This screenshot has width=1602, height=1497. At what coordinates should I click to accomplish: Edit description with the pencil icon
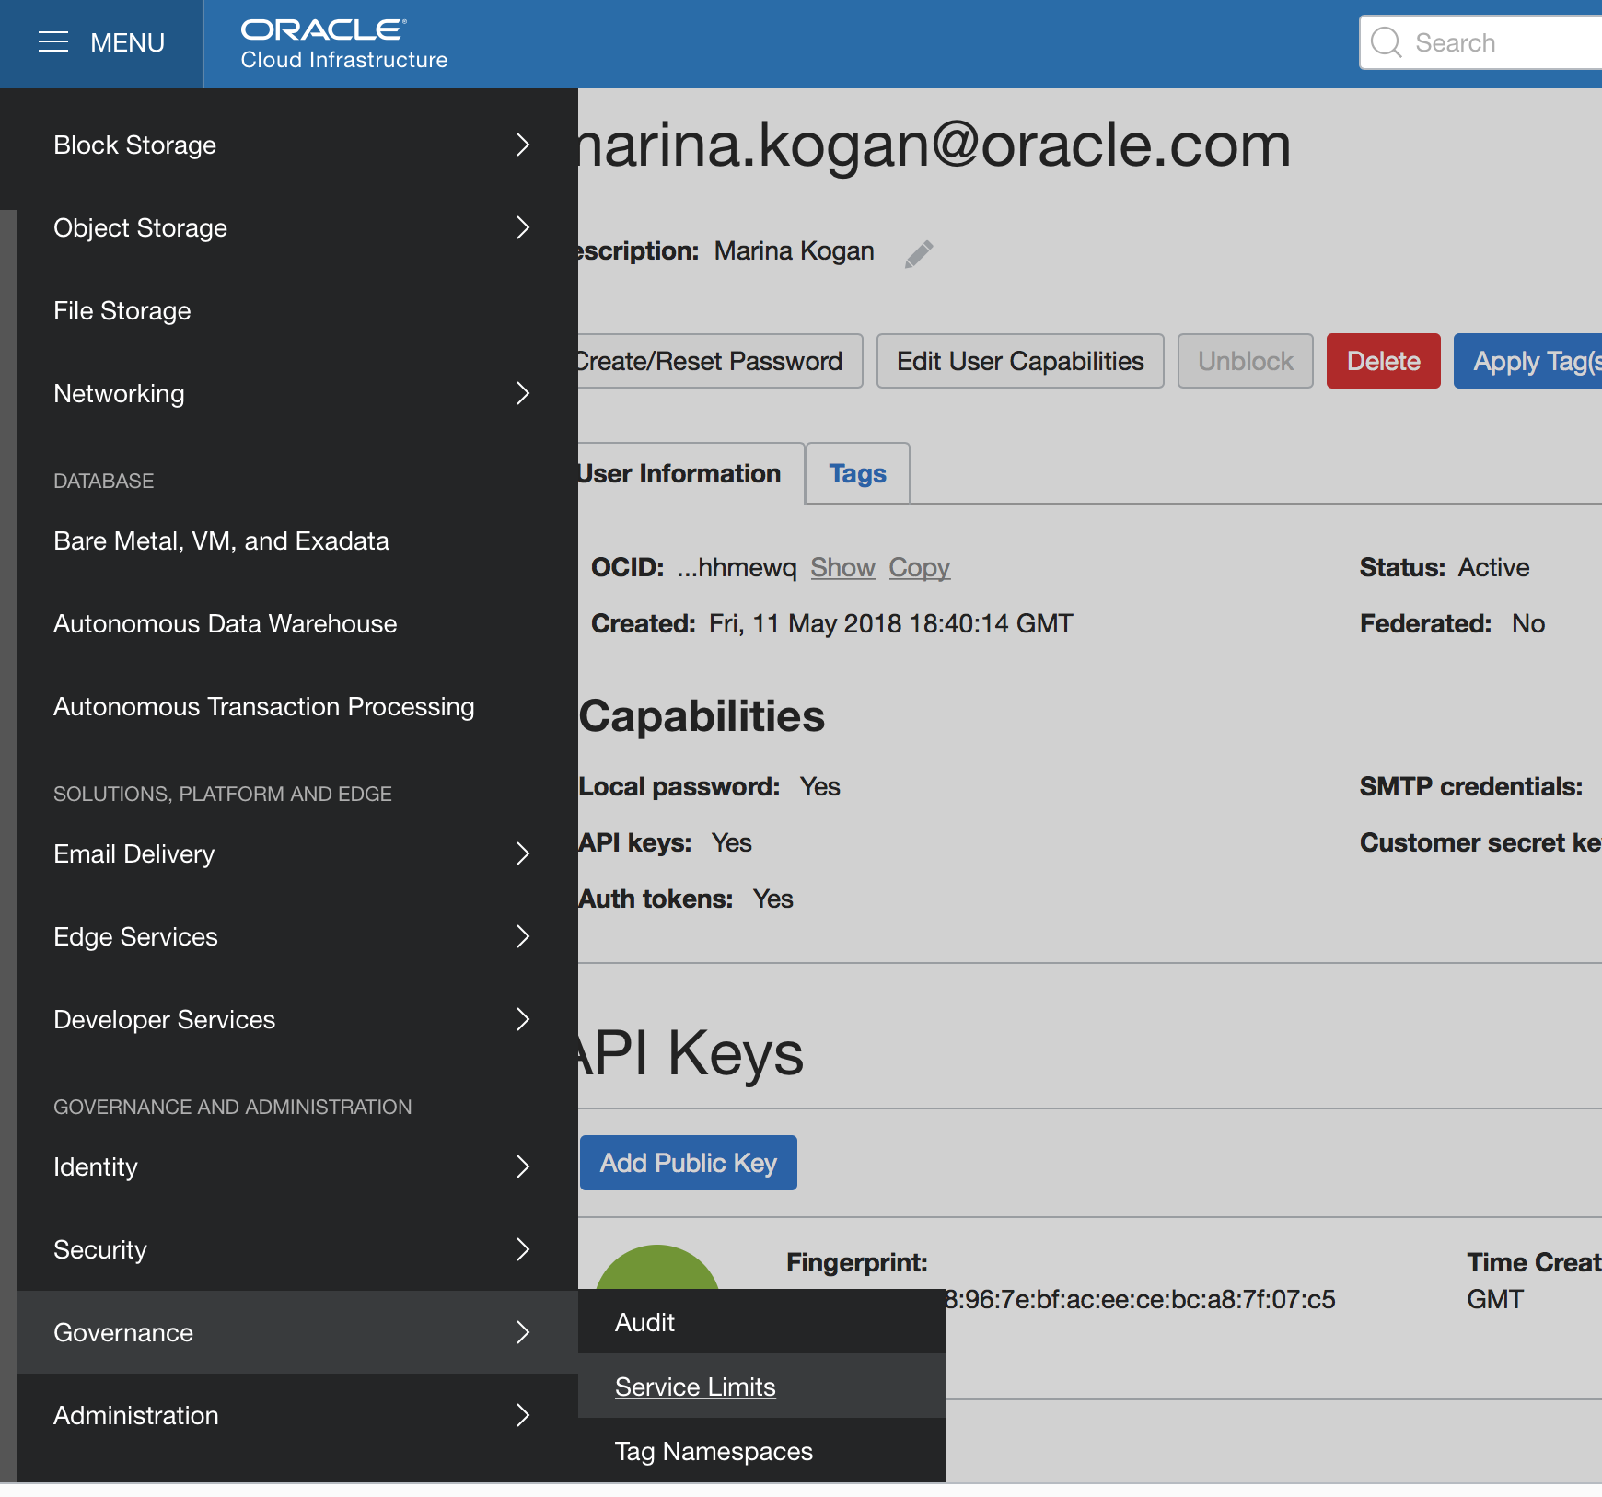coord(919,253)
